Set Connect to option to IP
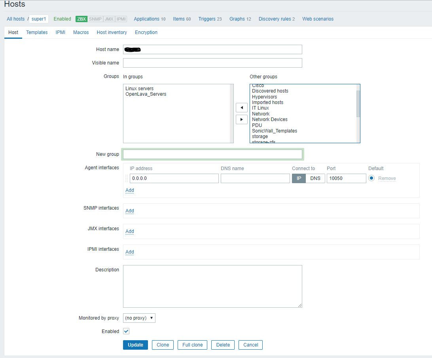This screenshot has height=358, width=432. pos(299,178)
